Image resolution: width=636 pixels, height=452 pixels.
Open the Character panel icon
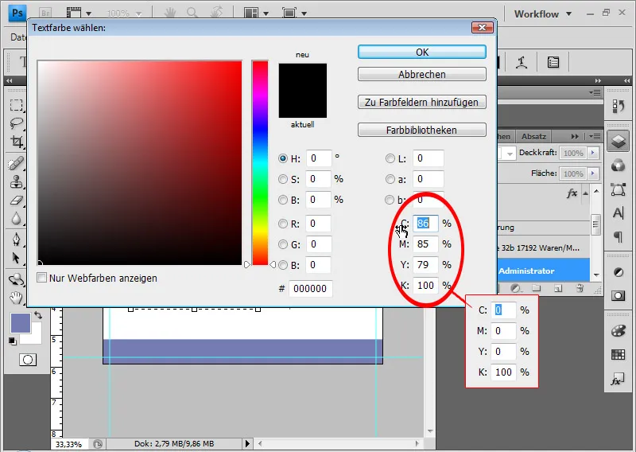(x=619, y=212)
